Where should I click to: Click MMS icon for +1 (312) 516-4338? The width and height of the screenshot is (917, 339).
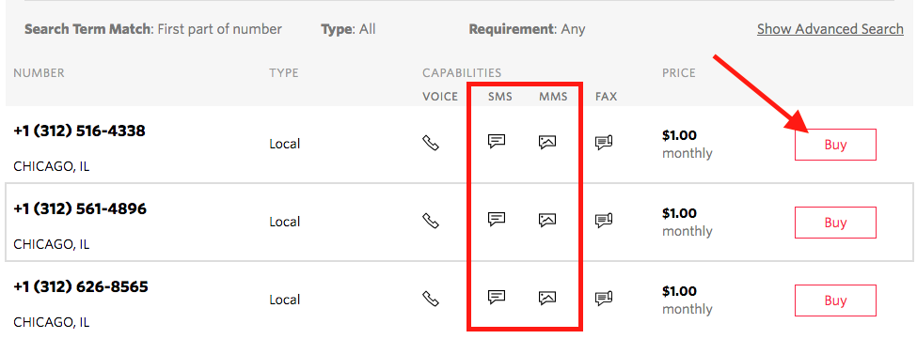click(547, 142)
